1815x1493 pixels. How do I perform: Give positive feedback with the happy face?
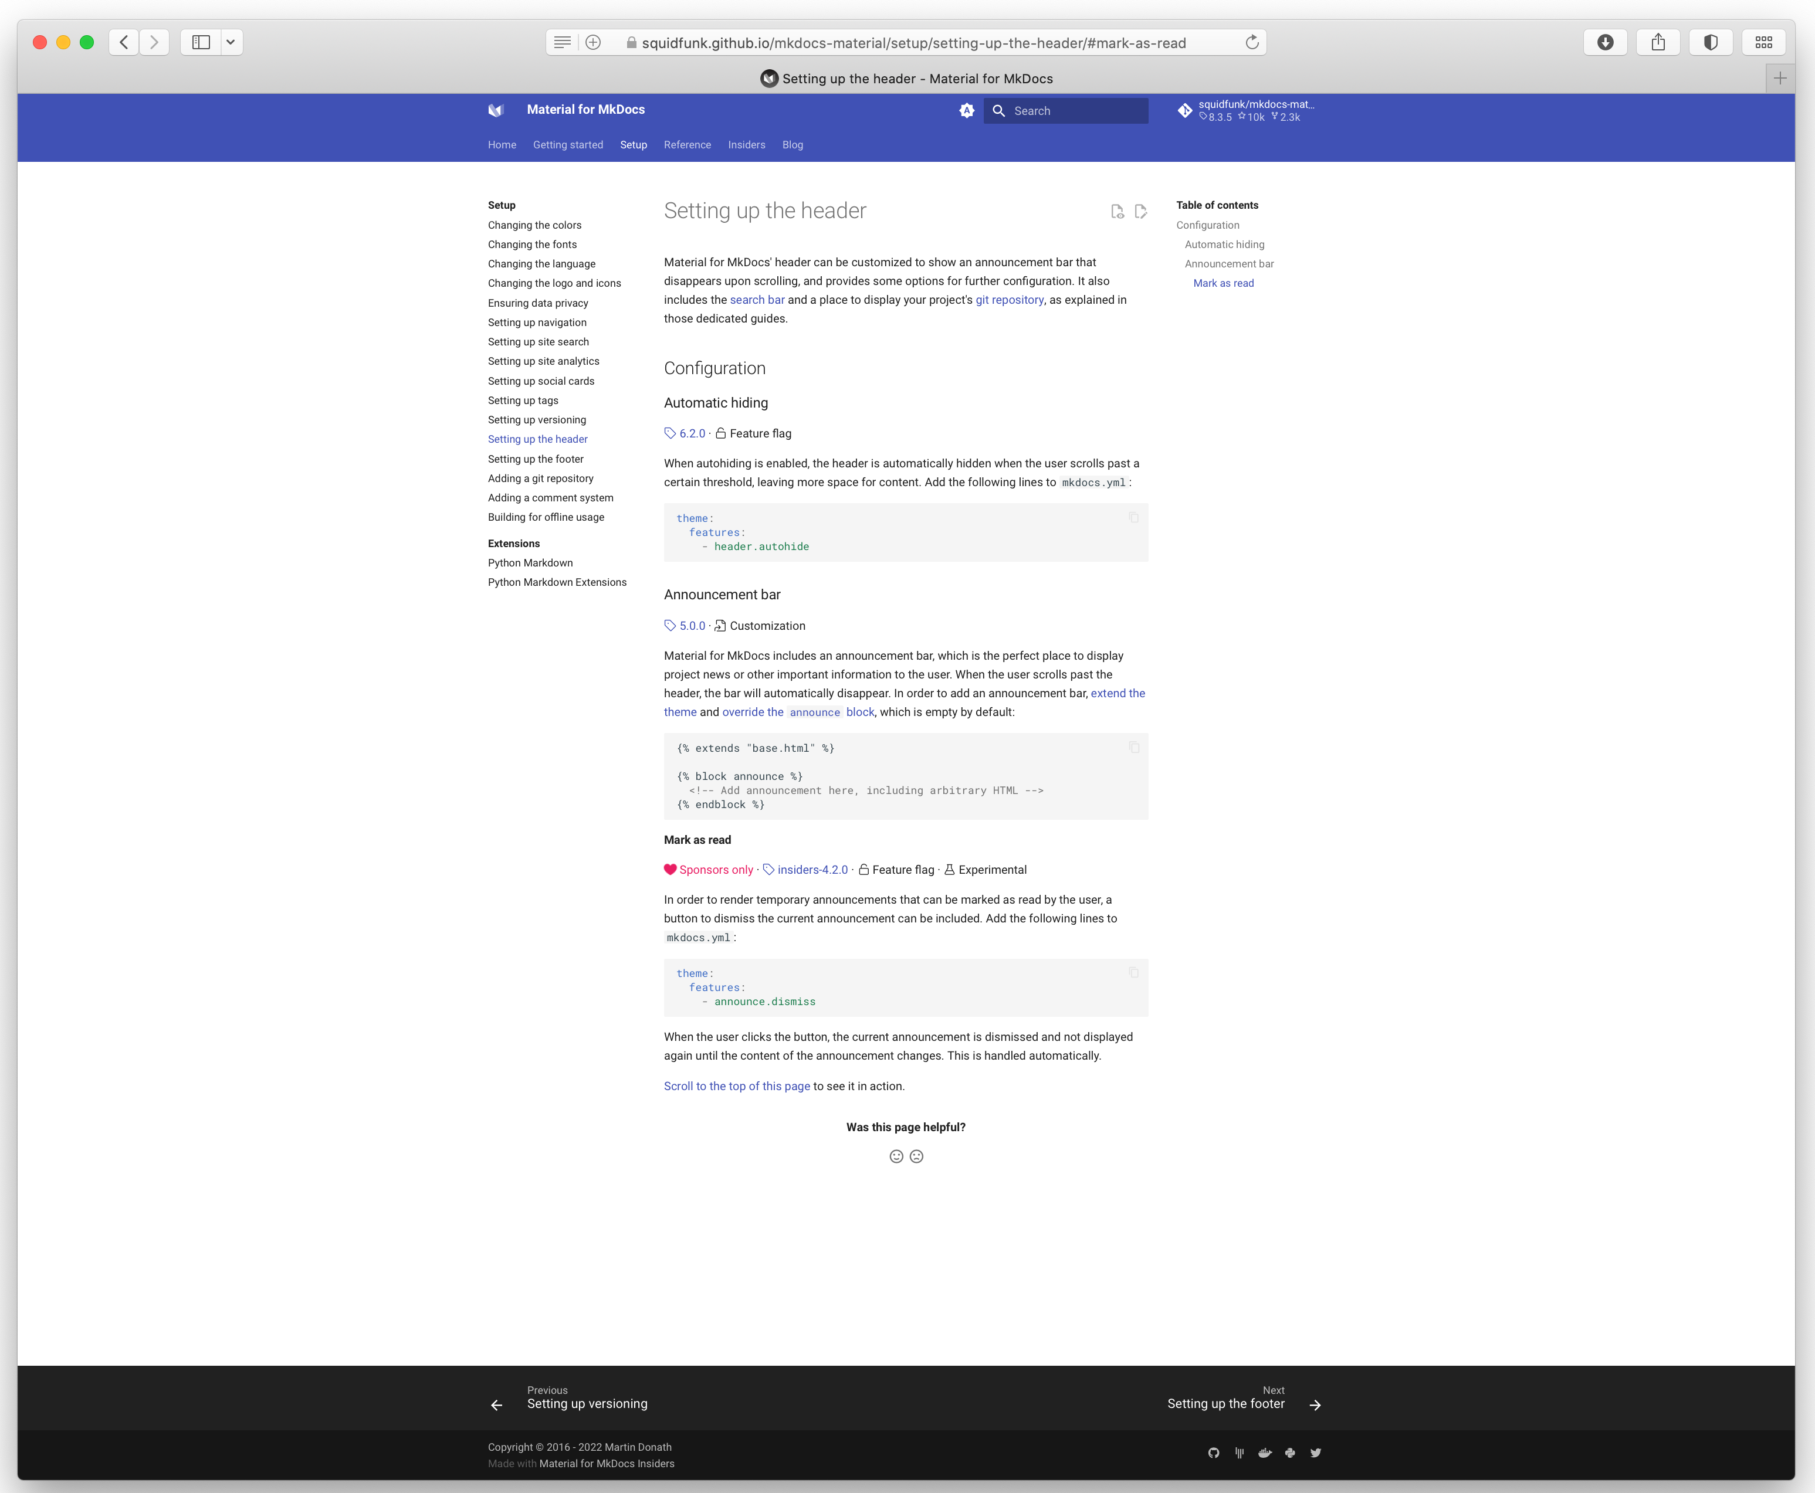[895, 1156]
